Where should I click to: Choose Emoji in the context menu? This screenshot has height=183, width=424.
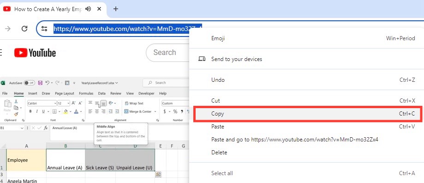pyautogui.click(x=307, y=38)
